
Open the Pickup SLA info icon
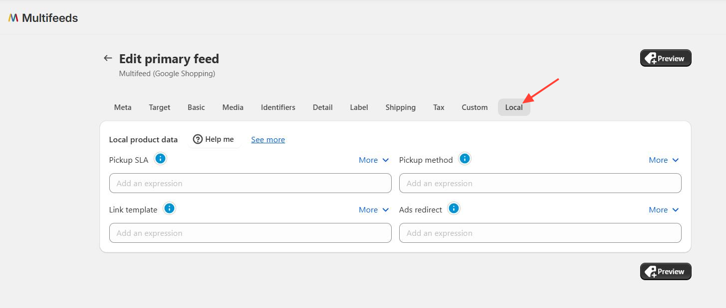[160, 159]
